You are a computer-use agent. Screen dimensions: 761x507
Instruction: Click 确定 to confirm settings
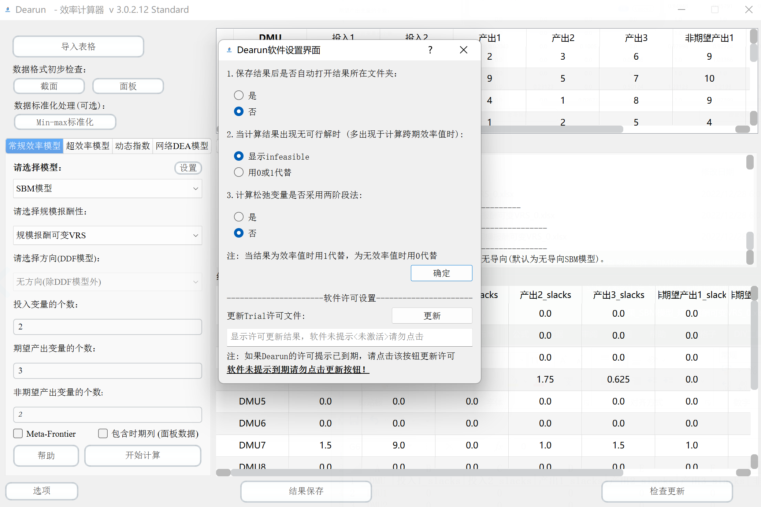(441, 273)
